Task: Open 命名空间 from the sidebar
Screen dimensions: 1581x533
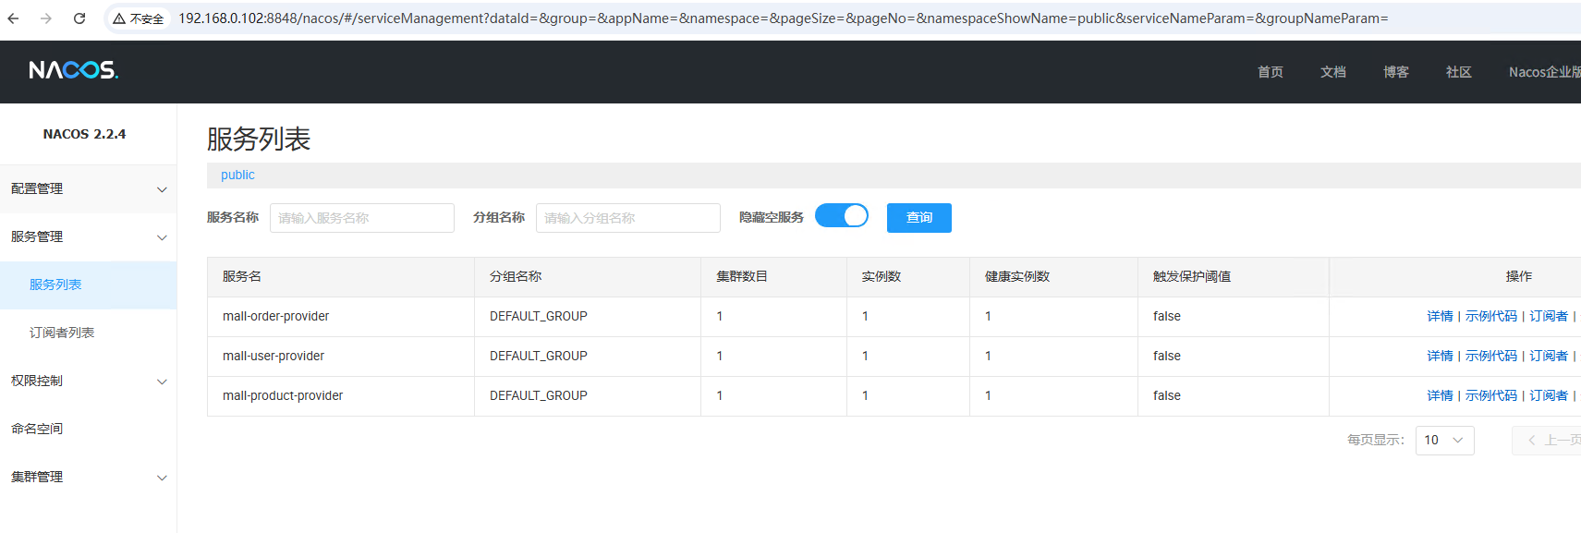Action: 37,429
